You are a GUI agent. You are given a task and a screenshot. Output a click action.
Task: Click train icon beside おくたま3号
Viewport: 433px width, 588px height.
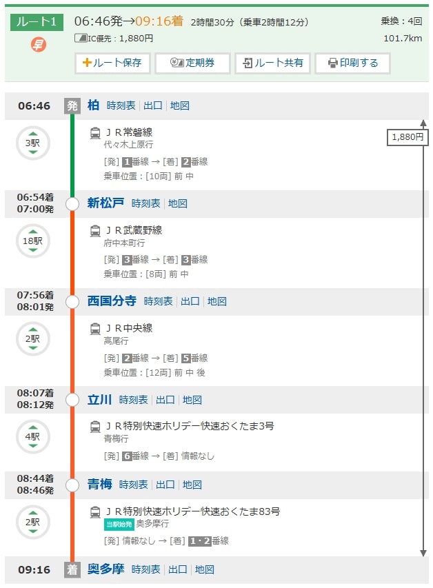(95, 426)
